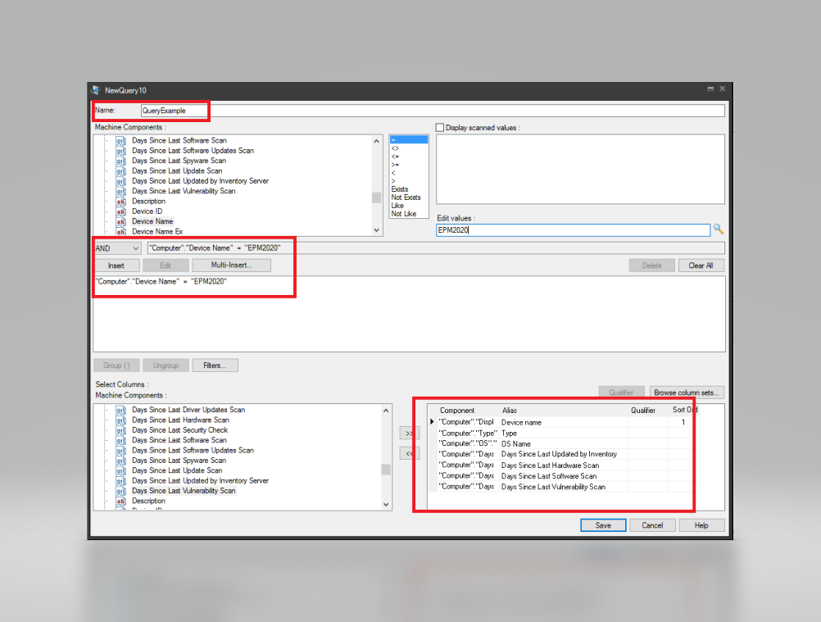Save the query with the Save button
The image size is (821, 622).
[x=603, y=524]
